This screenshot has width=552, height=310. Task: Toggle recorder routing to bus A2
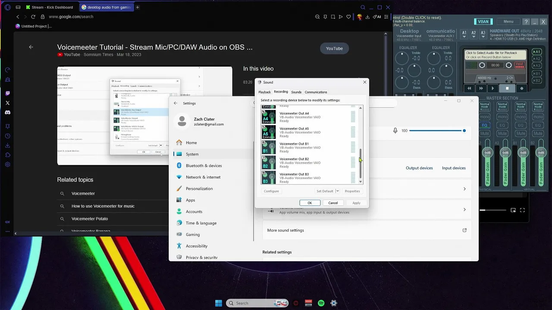536,59
